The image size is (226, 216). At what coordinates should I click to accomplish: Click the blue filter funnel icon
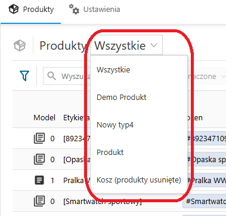click(24, 76)
